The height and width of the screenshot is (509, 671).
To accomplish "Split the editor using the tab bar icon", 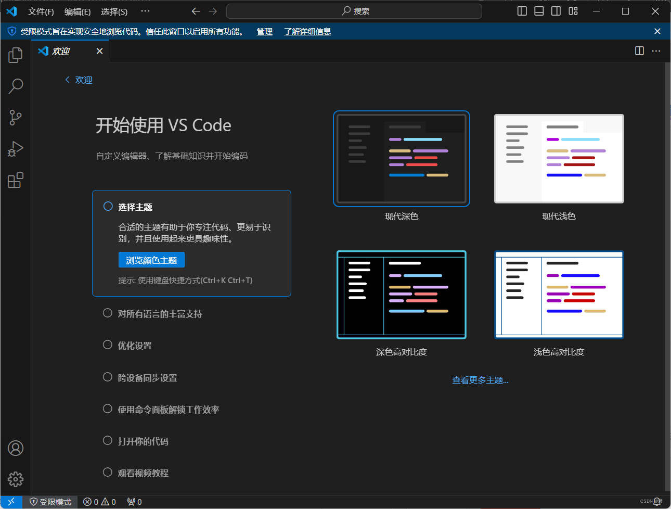I will [639, 50].
